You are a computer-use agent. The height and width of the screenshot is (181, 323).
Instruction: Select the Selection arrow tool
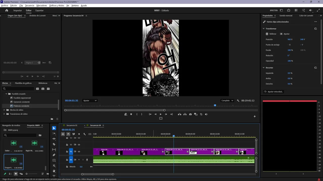pos(54,128)
